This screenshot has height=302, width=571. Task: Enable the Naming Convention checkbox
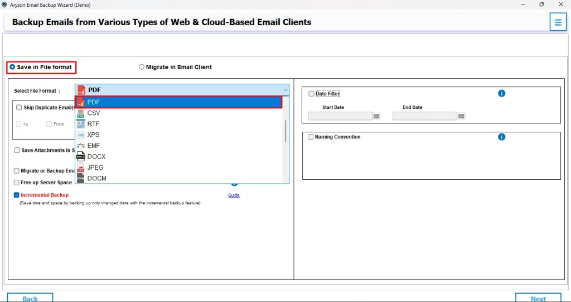pyautogui.click(x=311, y=137)
